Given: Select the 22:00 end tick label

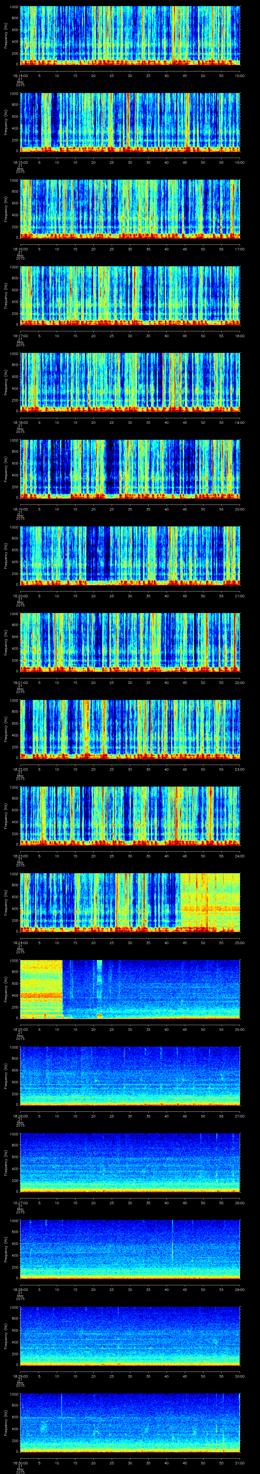Looking at the screenshot, I should tap(240, 683).
